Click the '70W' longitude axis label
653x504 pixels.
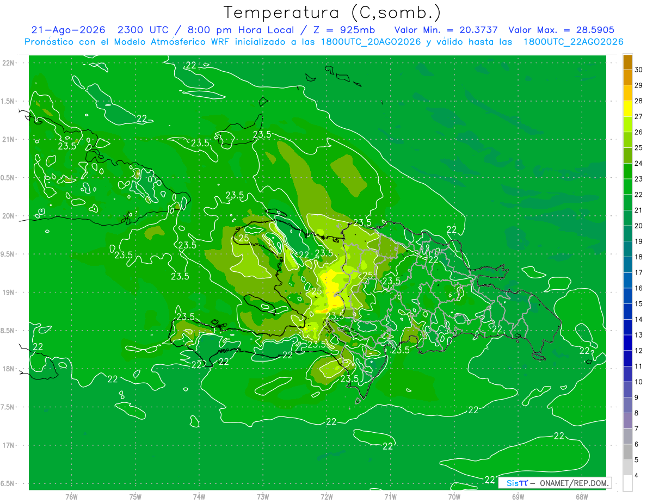pyautogui.click(x=454, y=496)
